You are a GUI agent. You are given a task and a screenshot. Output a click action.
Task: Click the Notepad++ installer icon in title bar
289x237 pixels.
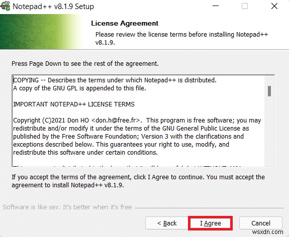point(5,6)
